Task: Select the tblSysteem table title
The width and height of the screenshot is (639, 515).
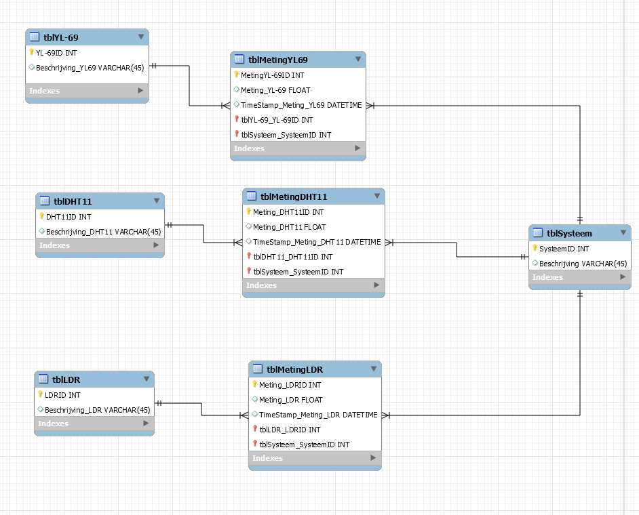Action: 569,233
